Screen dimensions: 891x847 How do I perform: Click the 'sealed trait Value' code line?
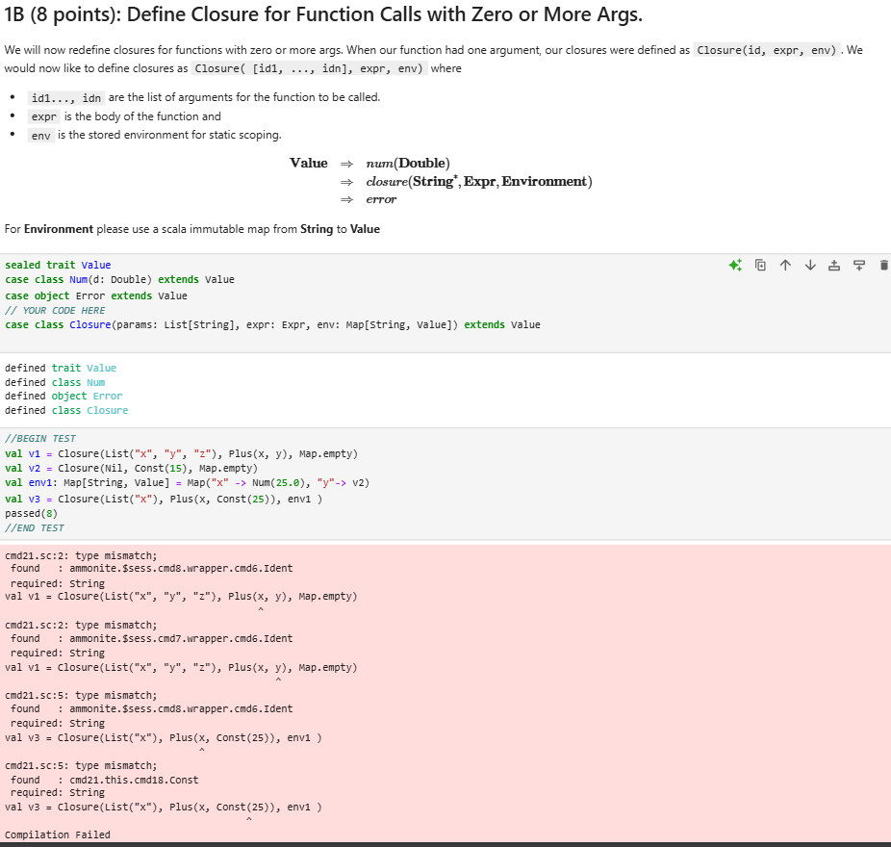pos(58,265)
